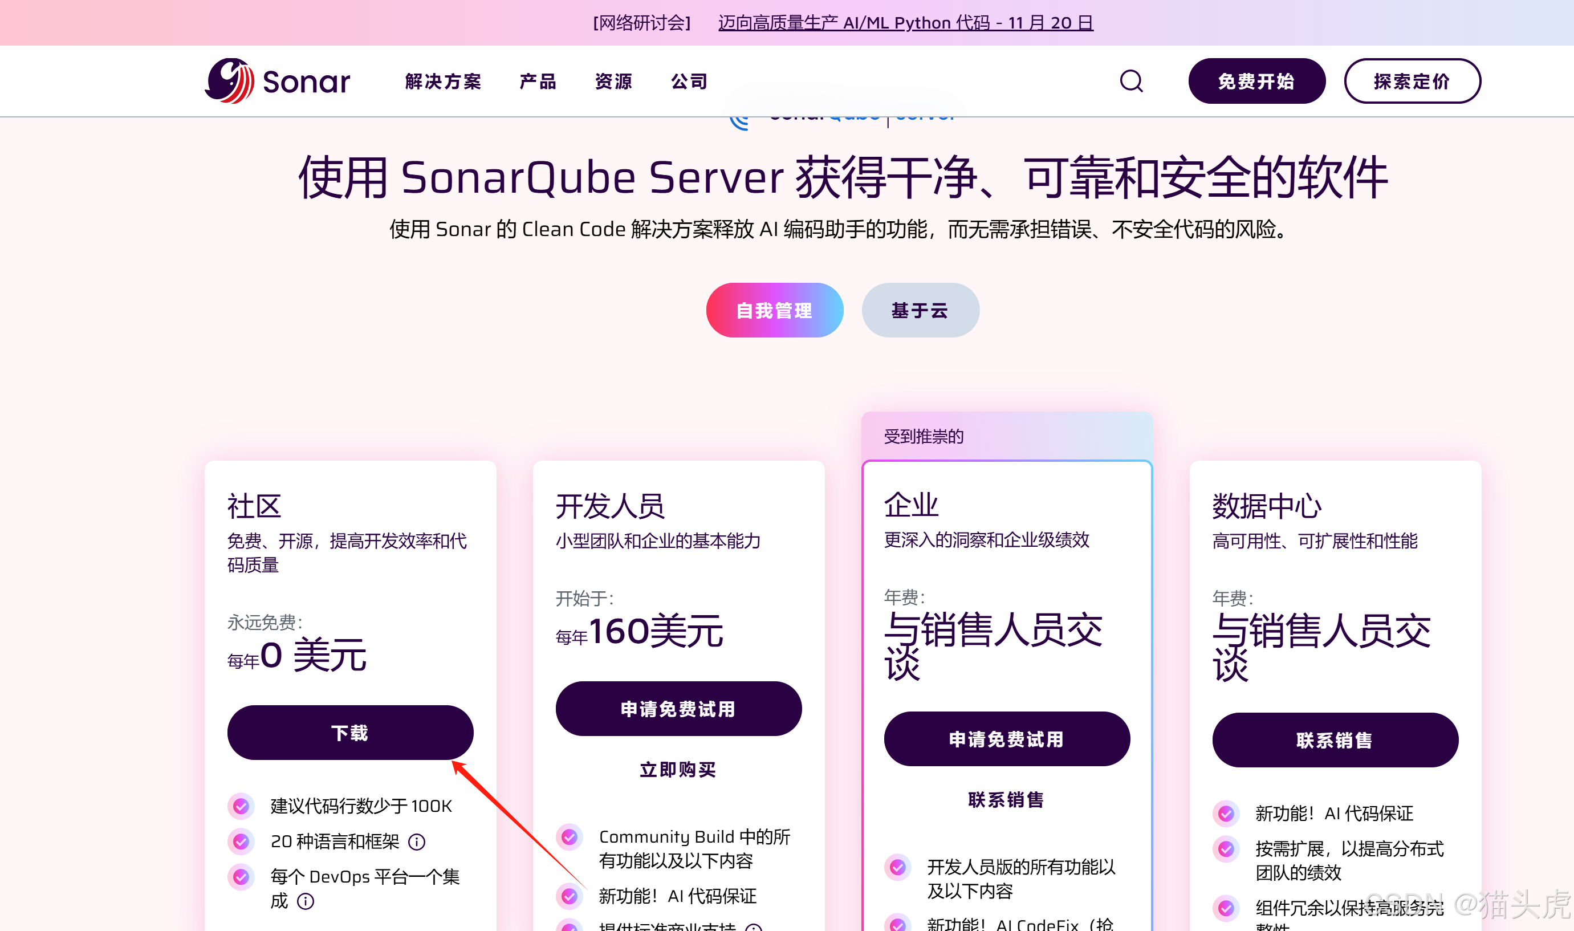Open the 资源 dropdown
The height and width of the screenshot is (931, 1574).
pyautogui.click(x=613, y=81)
